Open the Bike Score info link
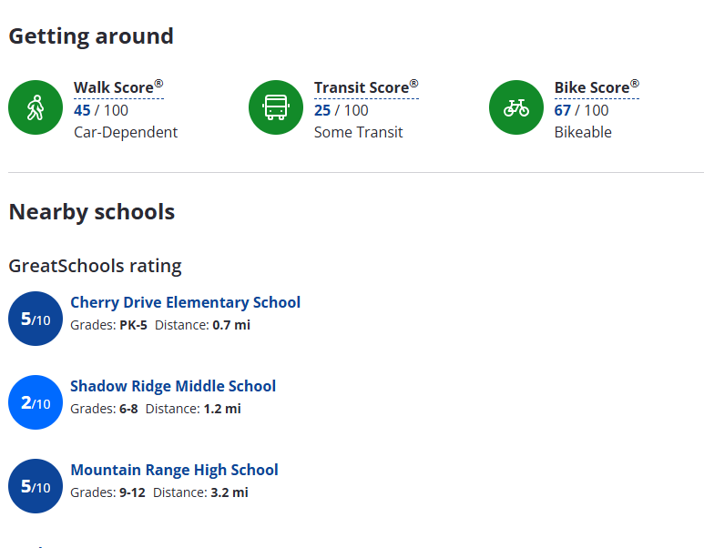Image resolution: width=704 pixels, height=548 pixels. 597,87
